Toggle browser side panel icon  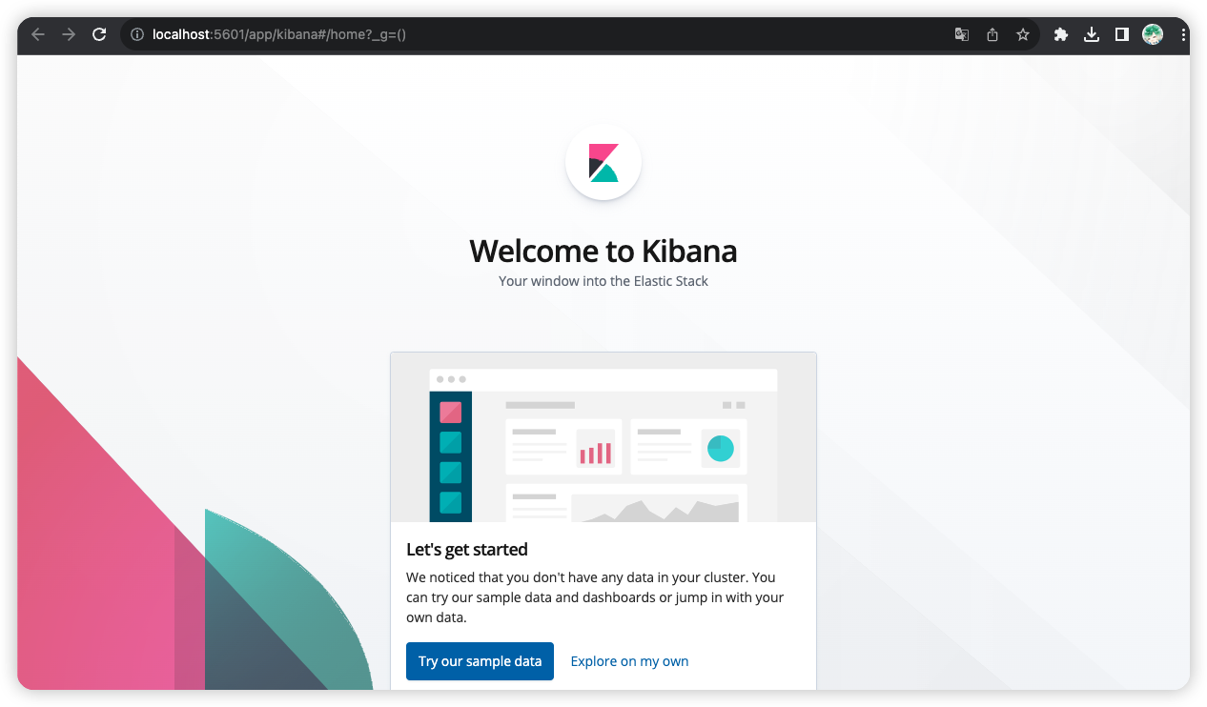click(1122, 34)
